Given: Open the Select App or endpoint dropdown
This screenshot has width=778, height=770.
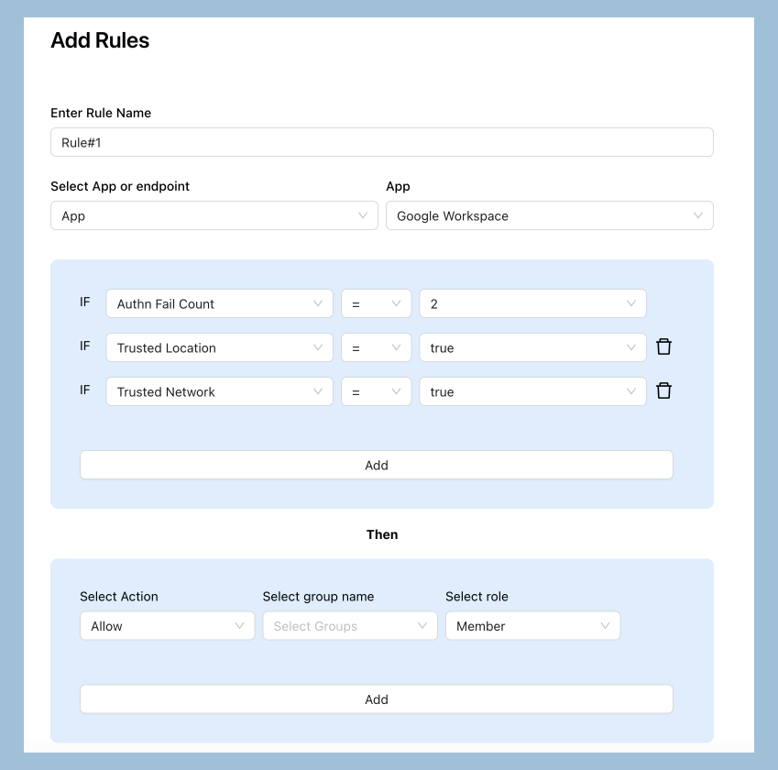Looking at the screenshot, I should (x=214, y=216).
